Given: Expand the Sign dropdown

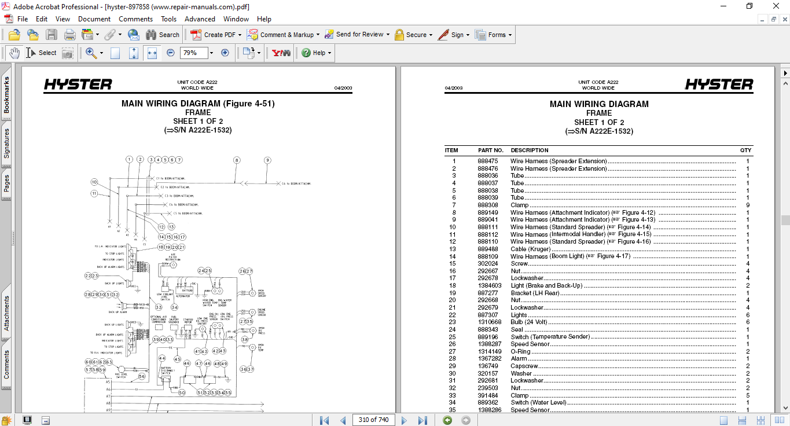Looking at the screenshot, I should click(468, 35).
